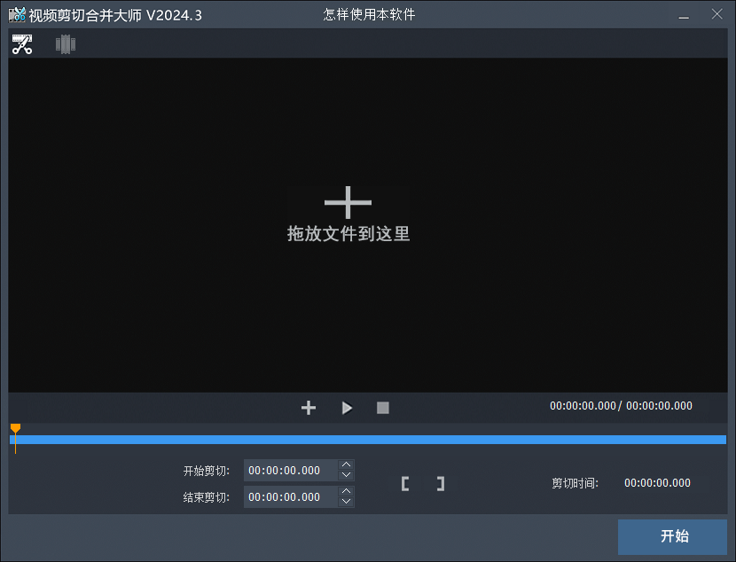Image resolution: width=736 pixels, height=562 pixels.
Task: Click the app logo in the title bar
Action: (x=15, y=14)
